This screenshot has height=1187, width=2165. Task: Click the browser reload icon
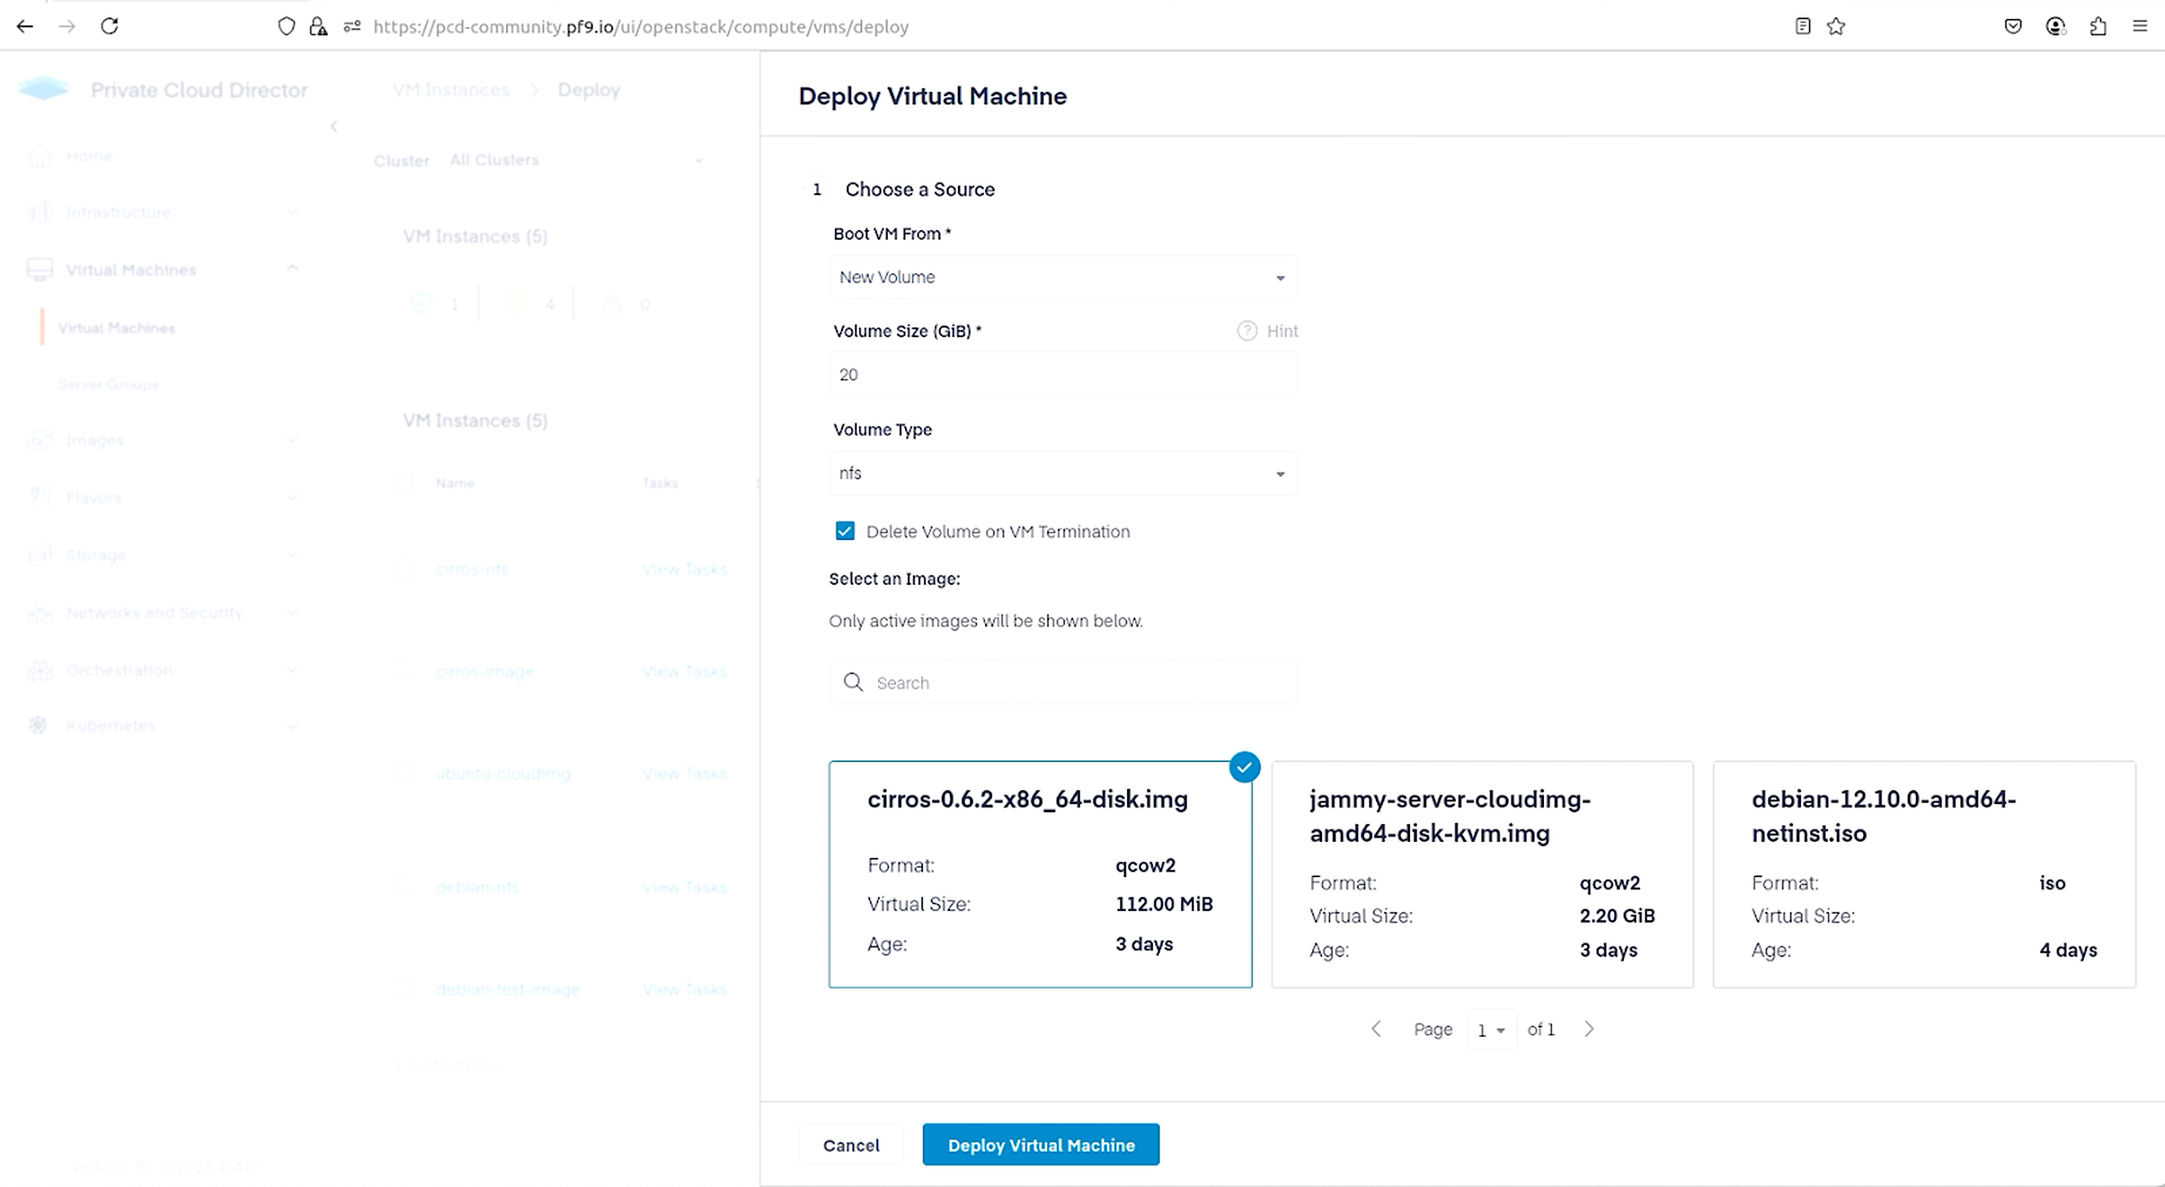click(109, 26)
